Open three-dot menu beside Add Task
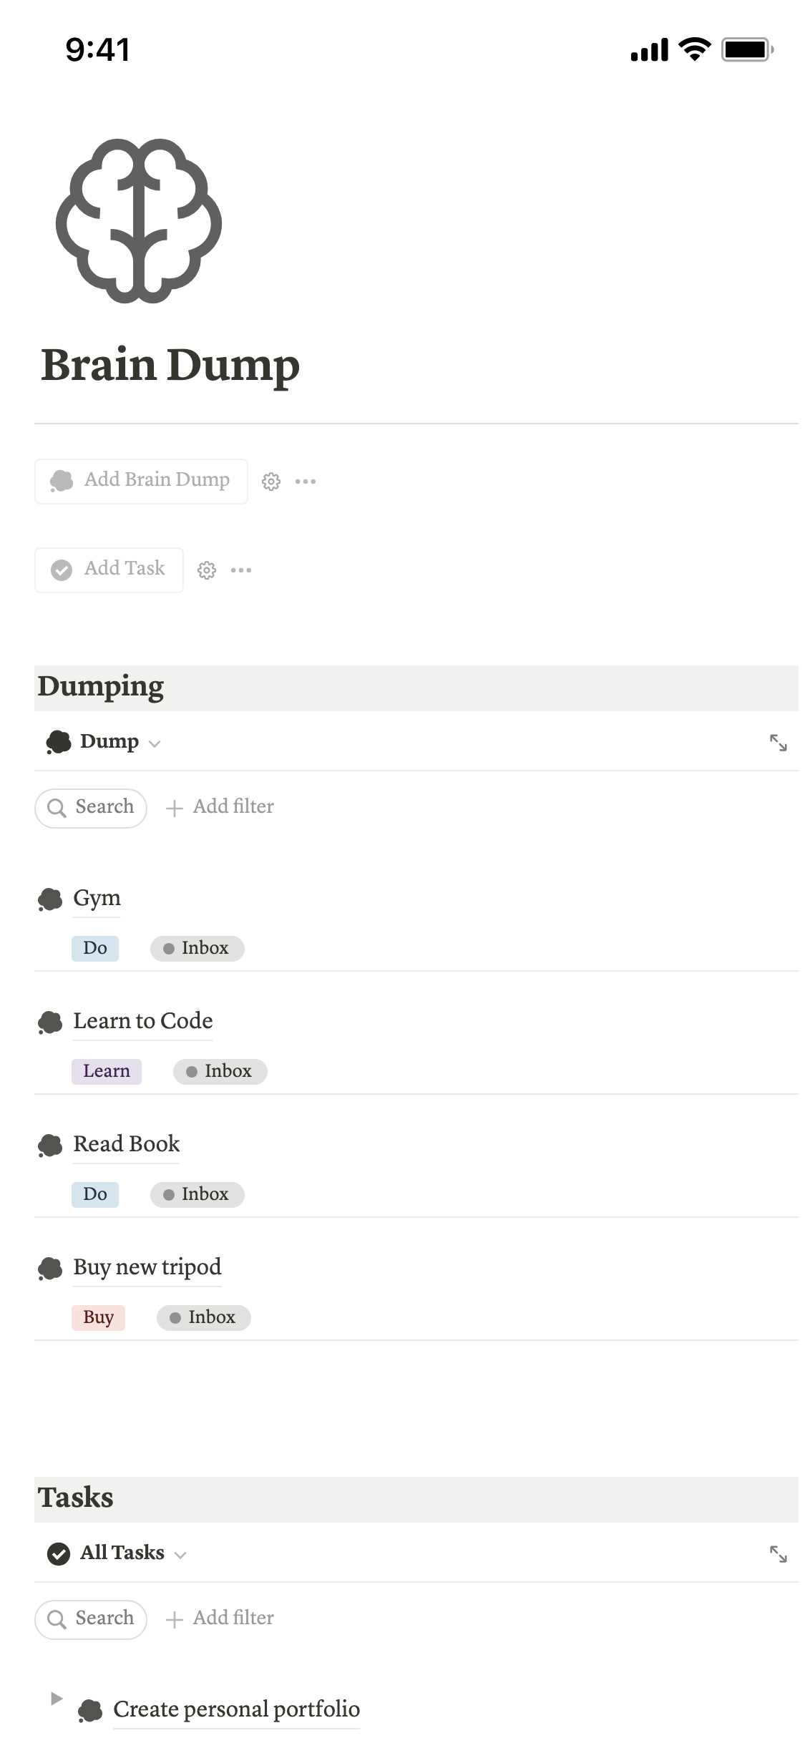805x1743 pixels. [x=241, y=570]
